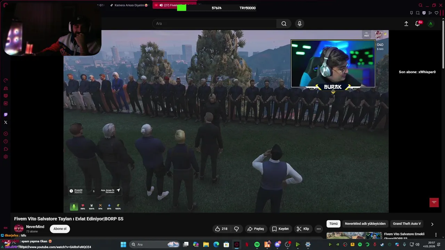Open suggested video Fivem Vito Salvatore Emekli
This screenshot has width=445, height=250.
[404, 236]
